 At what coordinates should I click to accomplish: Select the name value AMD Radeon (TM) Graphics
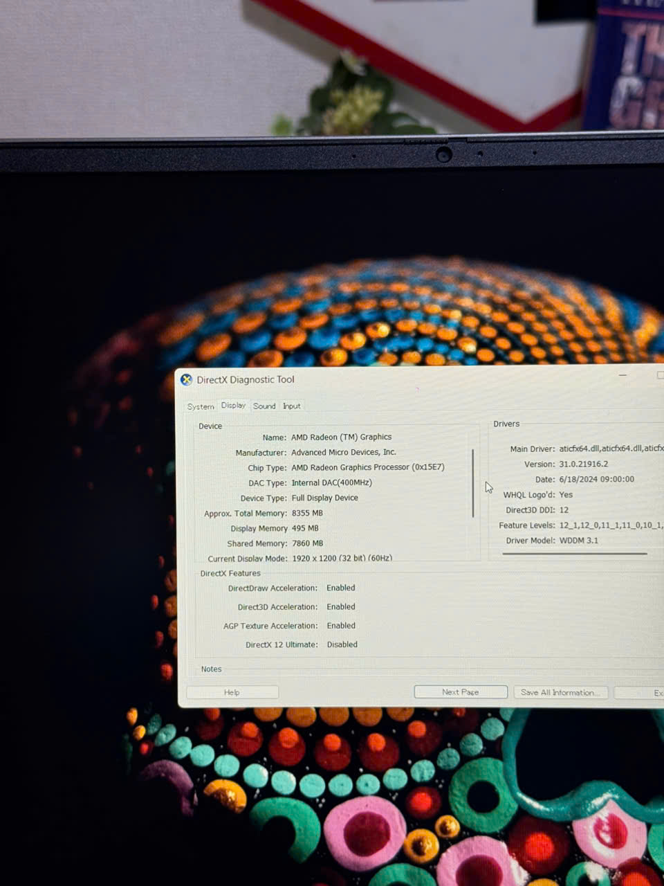point(341,437)
